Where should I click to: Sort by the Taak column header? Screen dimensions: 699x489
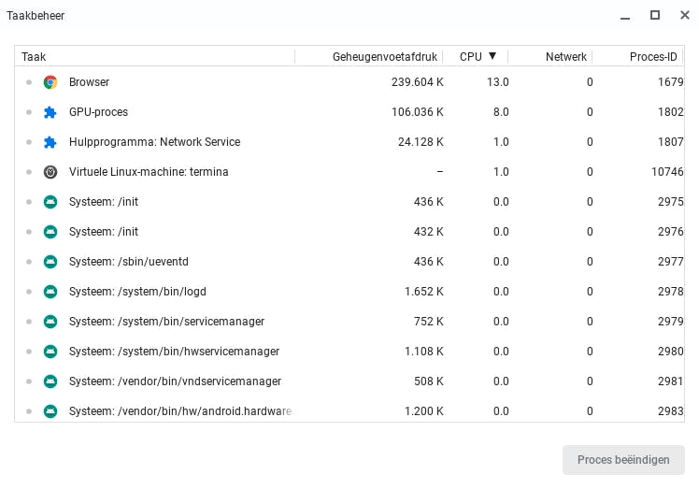(x=34, y=57)
